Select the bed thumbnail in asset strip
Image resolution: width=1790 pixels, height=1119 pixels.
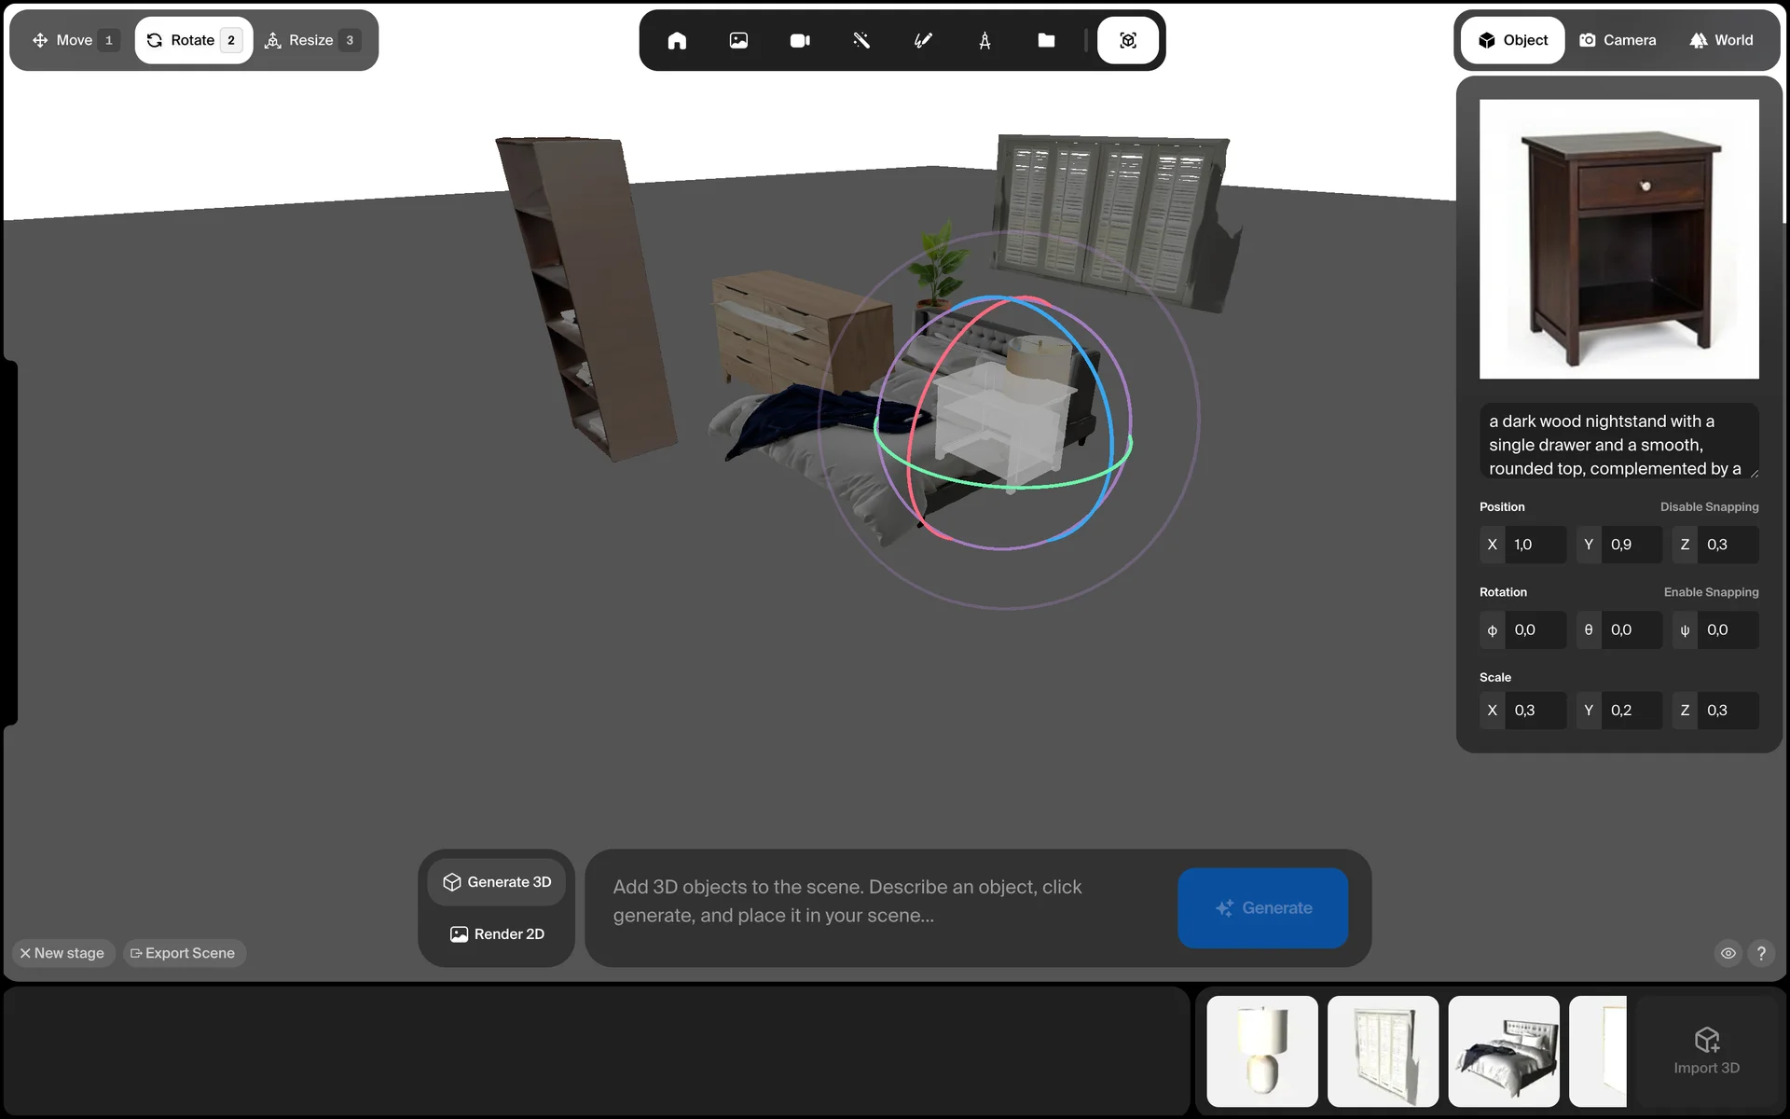click(1503, 1051)
